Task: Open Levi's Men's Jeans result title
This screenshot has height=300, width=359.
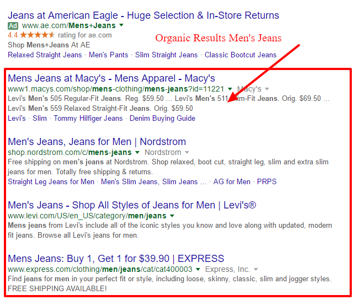Action: click(x=132, y=205)
